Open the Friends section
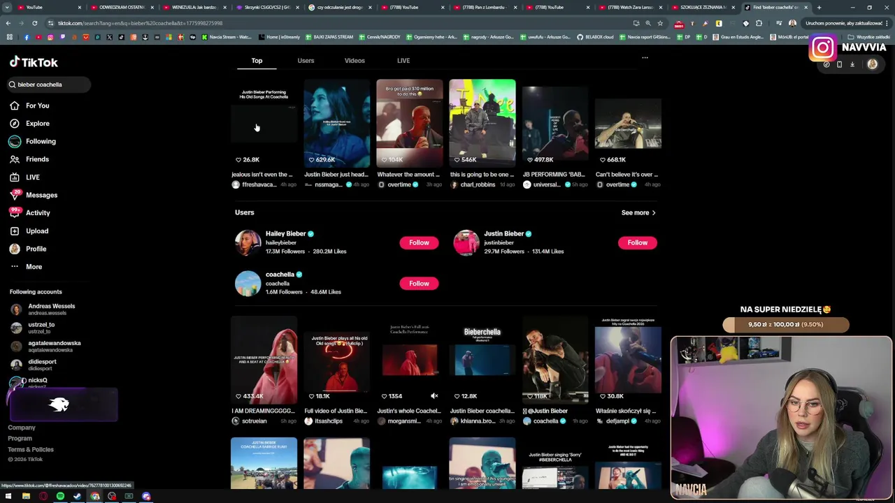The height and width of the screenshot is (503, 895). click(x=30, y=159)
